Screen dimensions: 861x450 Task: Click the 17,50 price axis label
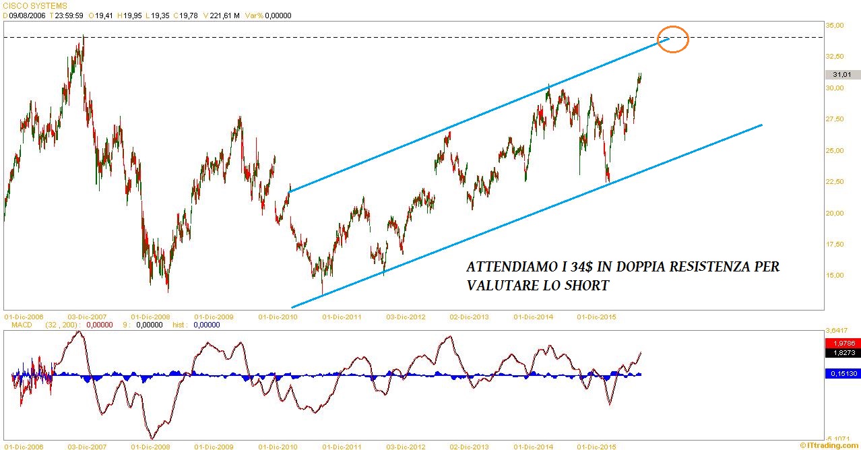coord(835,245)
